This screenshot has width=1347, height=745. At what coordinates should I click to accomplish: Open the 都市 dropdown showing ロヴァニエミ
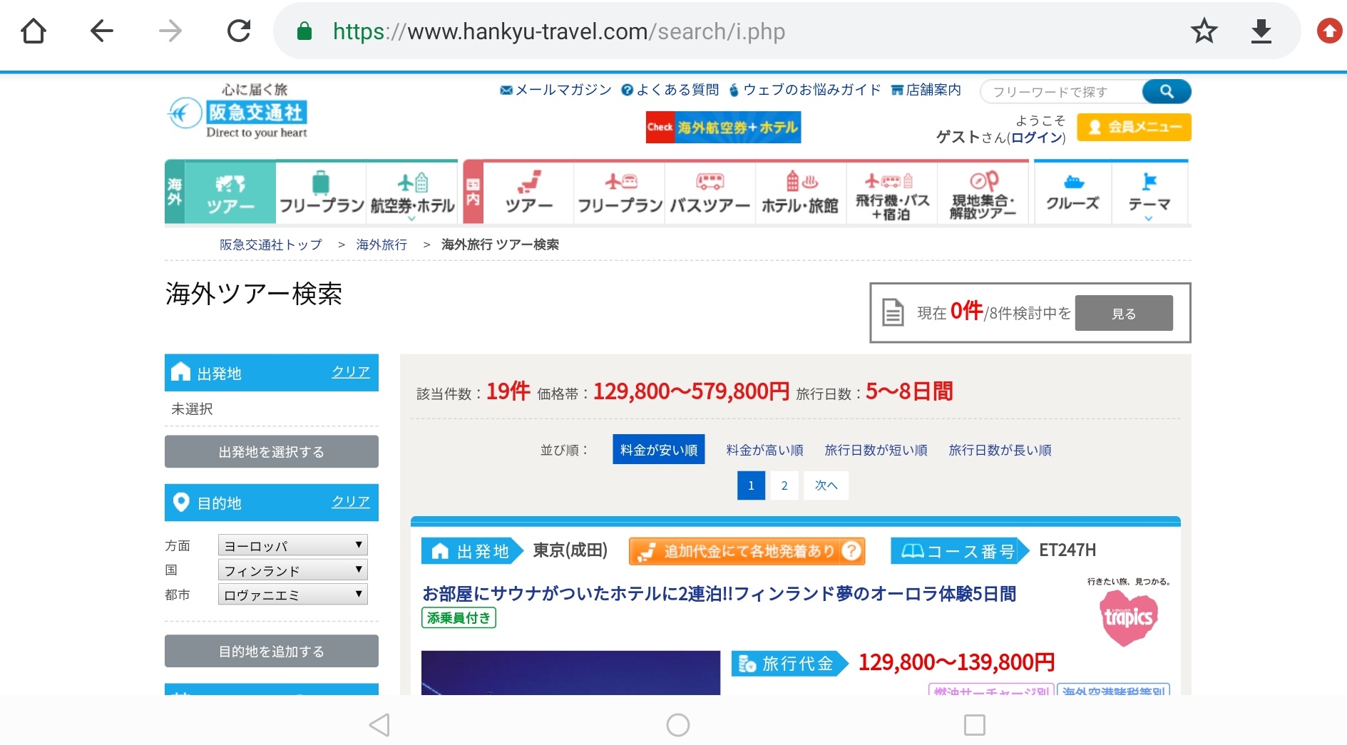coord(292,595)
